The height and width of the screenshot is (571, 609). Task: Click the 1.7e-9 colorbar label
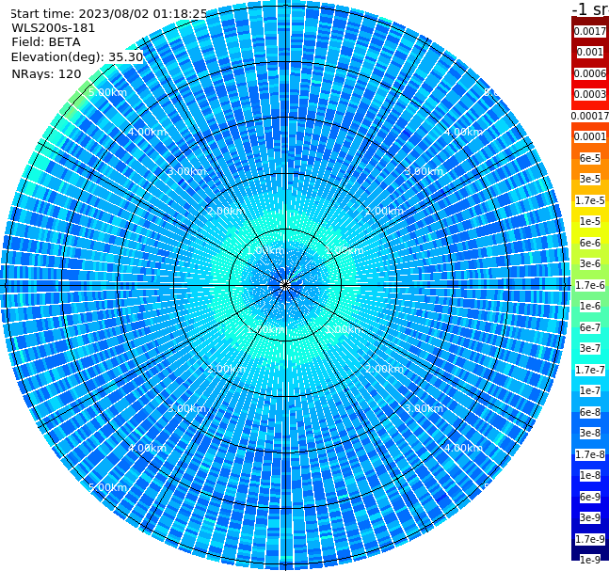[x=590, y=539]
